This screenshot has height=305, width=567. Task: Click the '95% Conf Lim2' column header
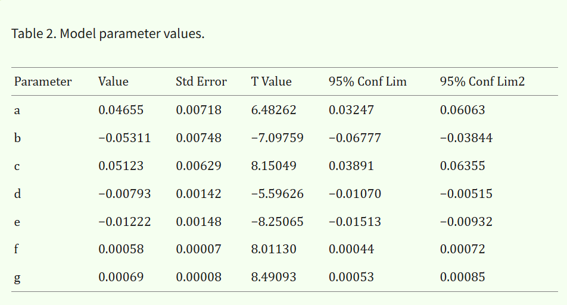(x=482, y=82)
